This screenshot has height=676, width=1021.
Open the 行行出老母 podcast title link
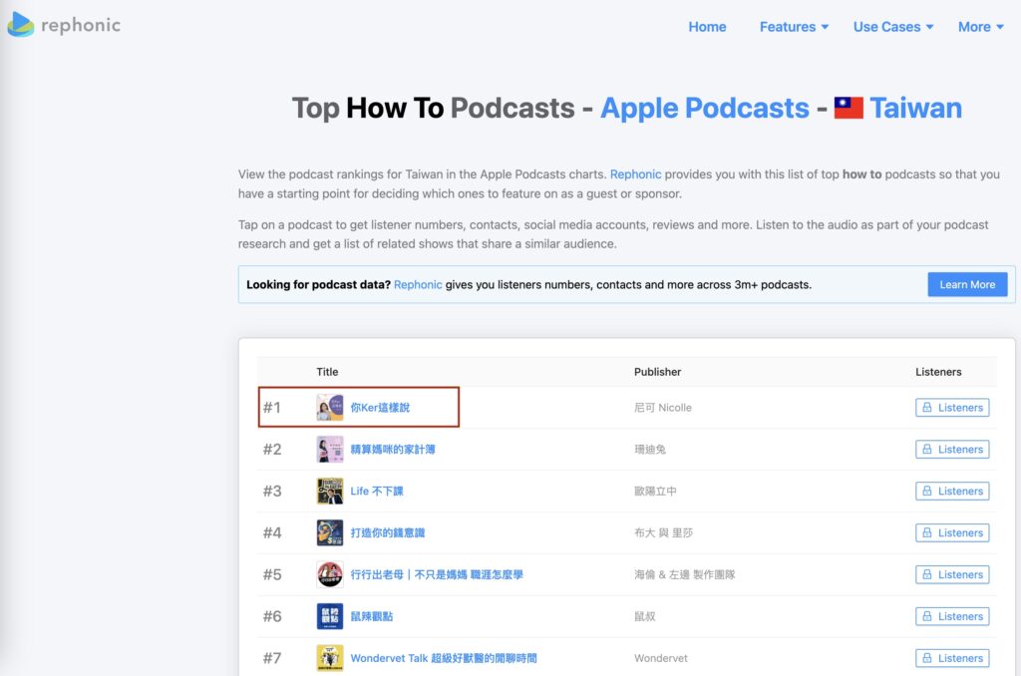[436, 575]
